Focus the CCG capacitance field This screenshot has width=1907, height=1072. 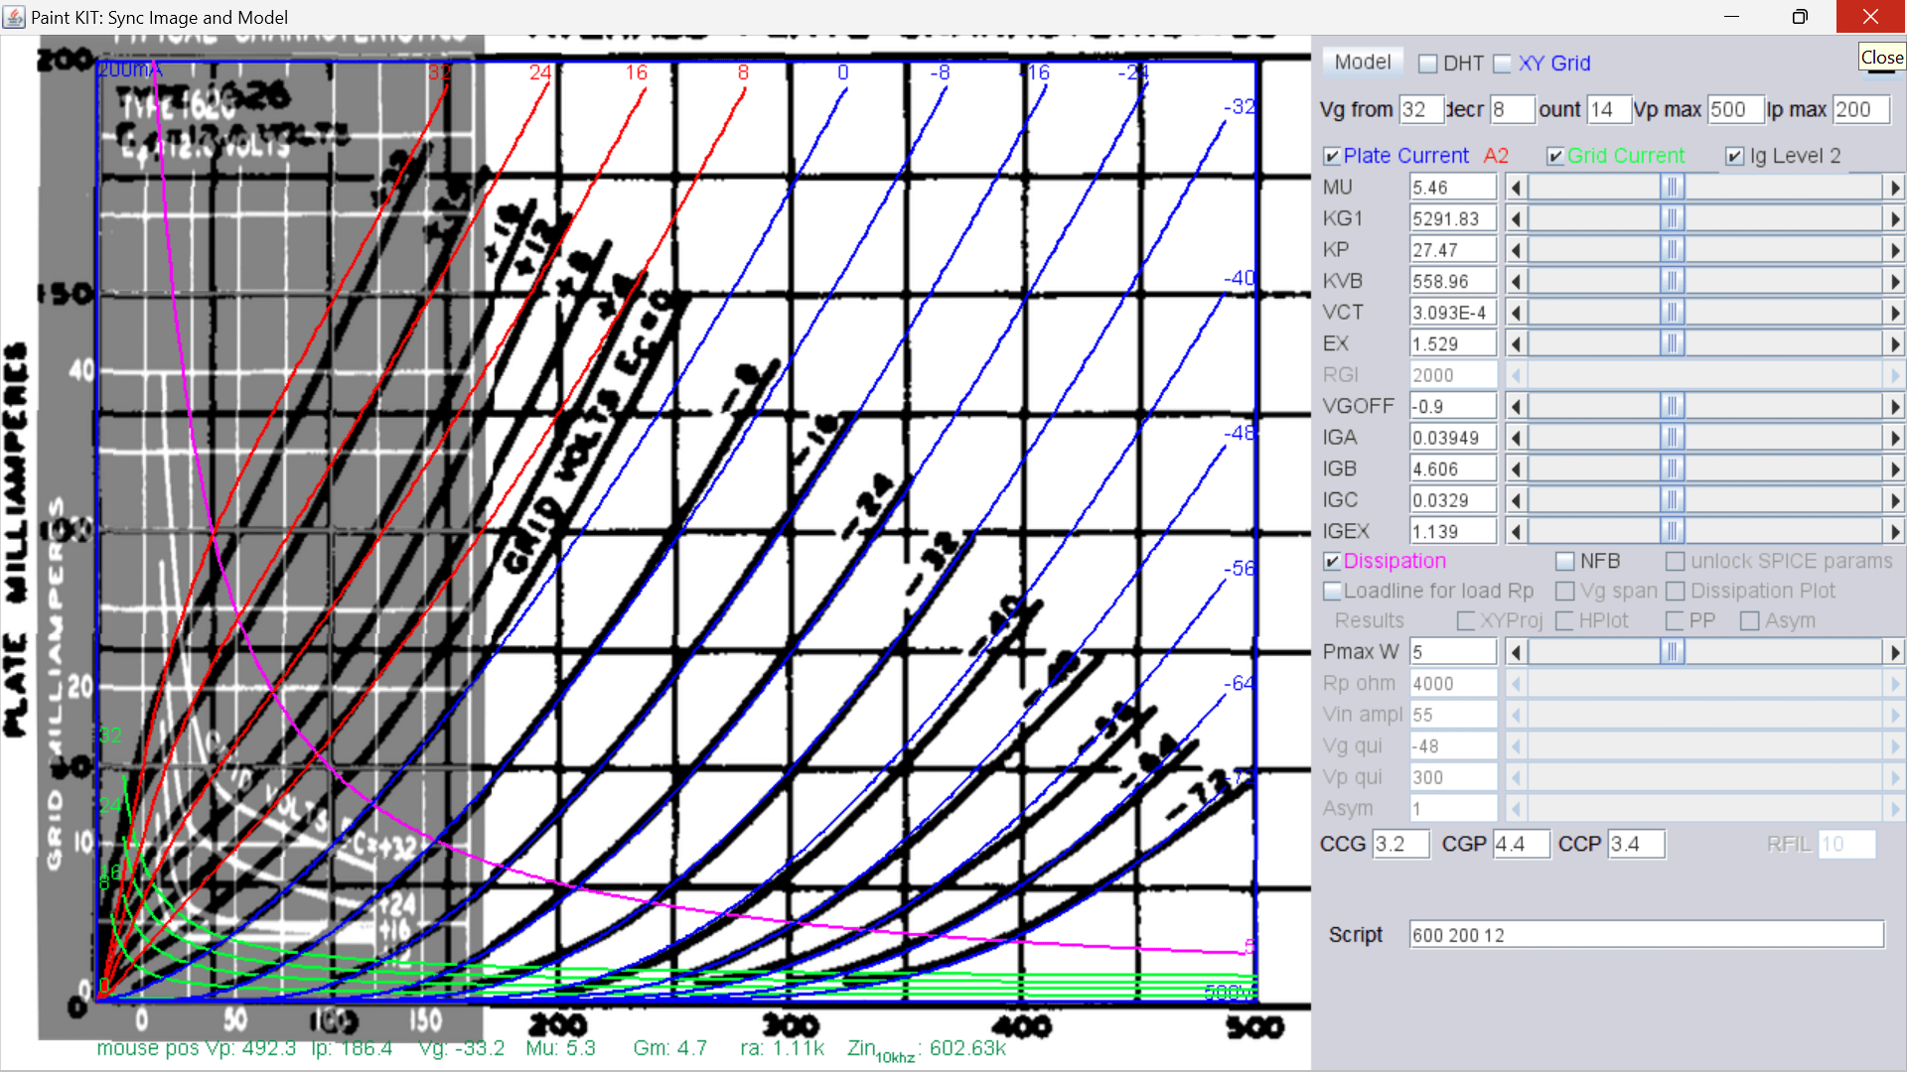(x=1401, y=845)
